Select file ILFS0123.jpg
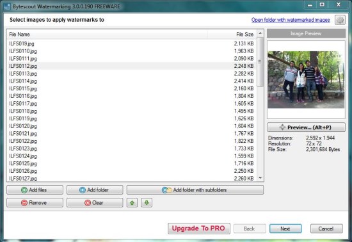The image size is (352, 242). 132,149
